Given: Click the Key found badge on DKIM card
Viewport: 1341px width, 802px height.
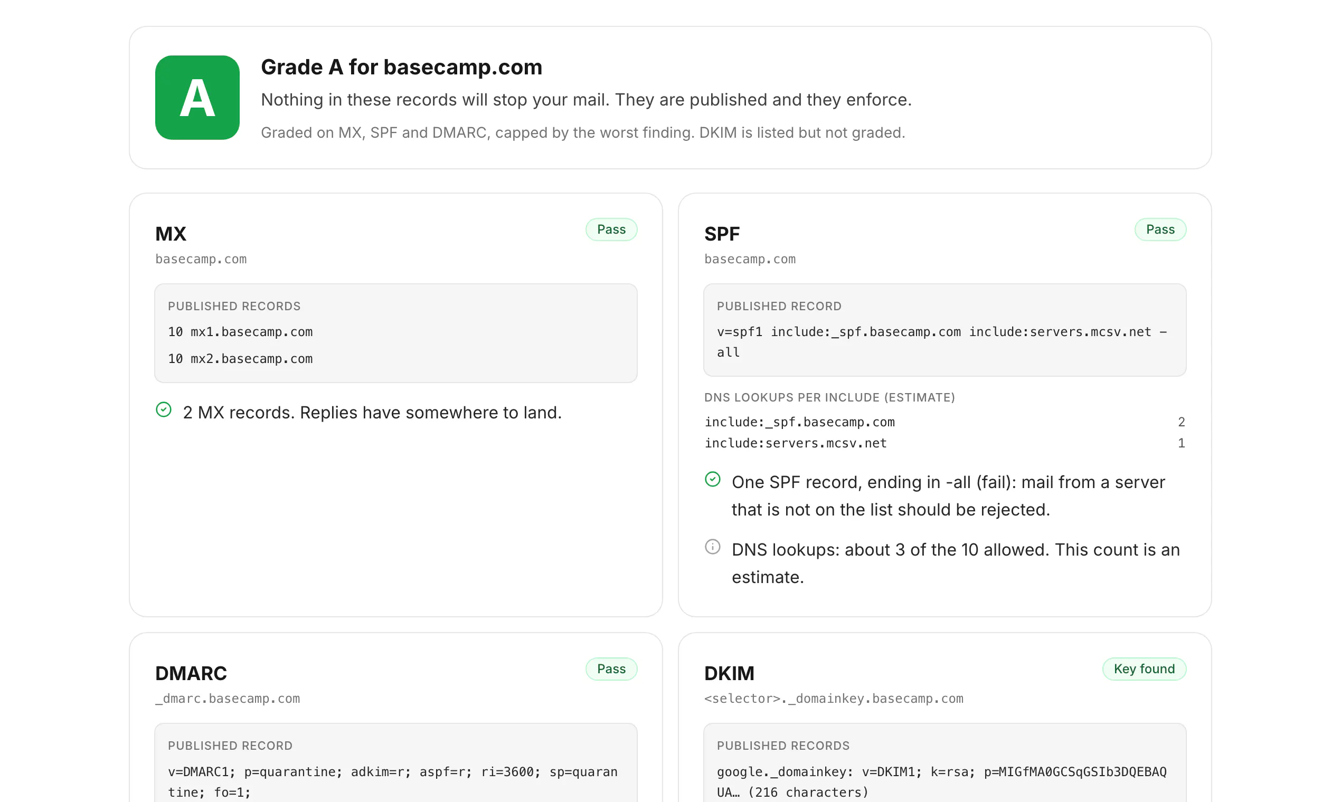Looking at the screenshot, I should 1144,669.
